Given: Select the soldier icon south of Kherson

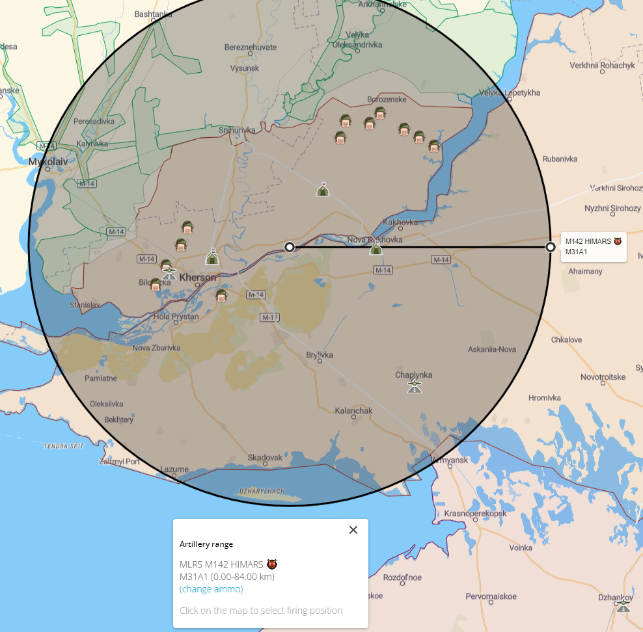Looking at the screenshot, I should 221,296.
